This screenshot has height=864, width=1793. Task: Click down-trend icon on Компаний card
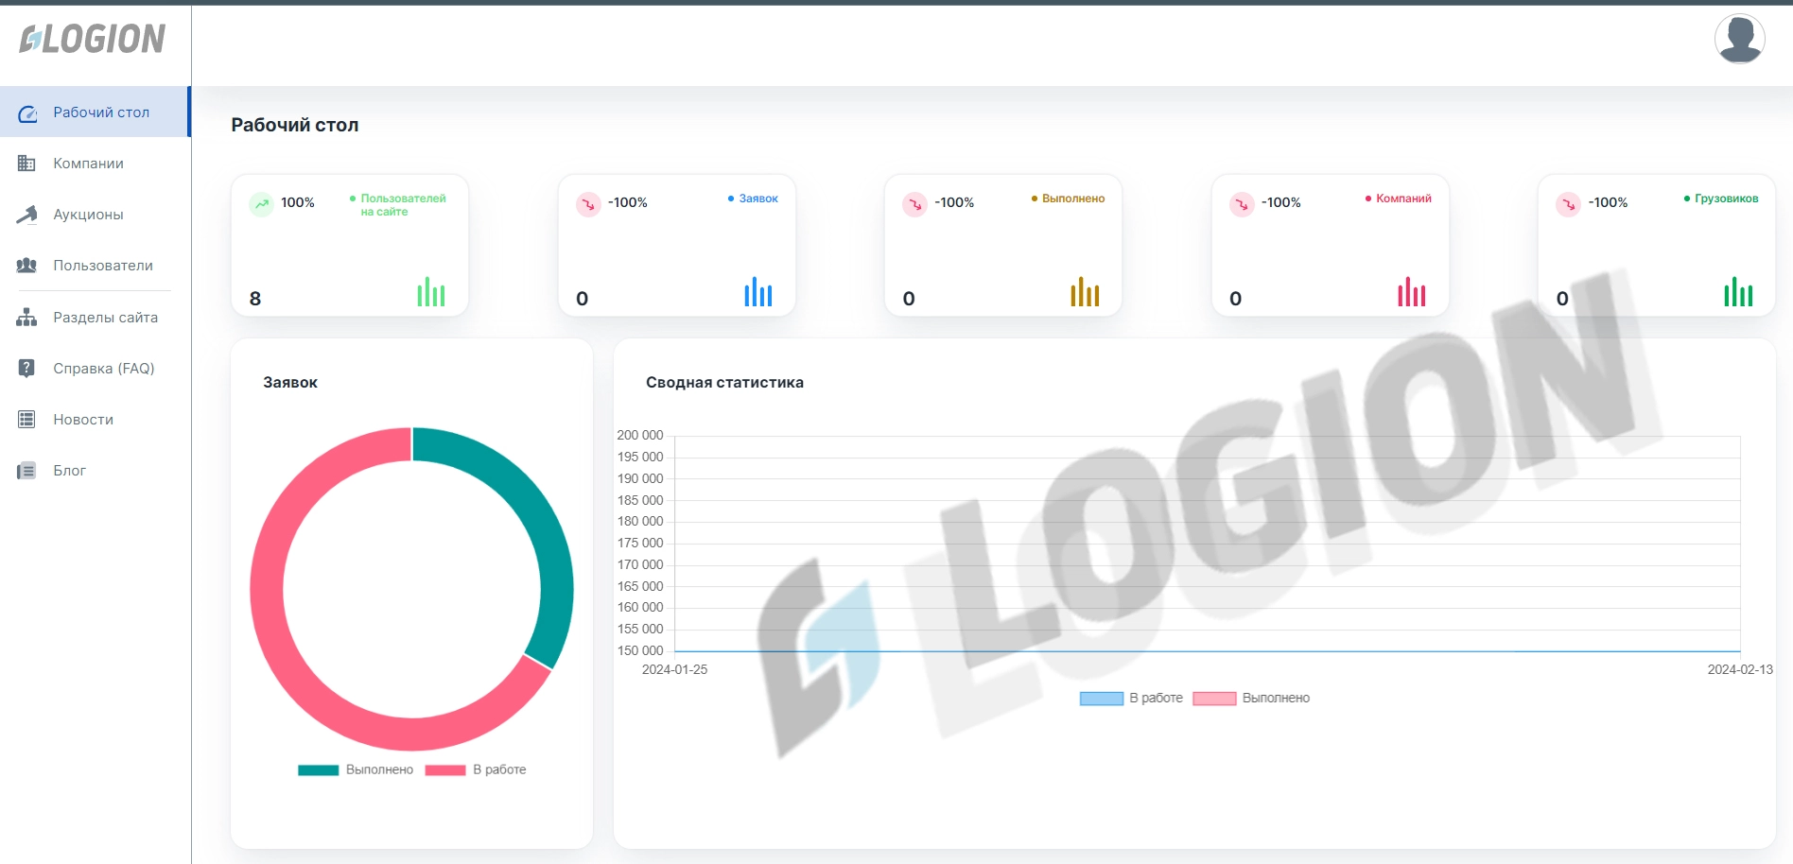point(1242,204)
